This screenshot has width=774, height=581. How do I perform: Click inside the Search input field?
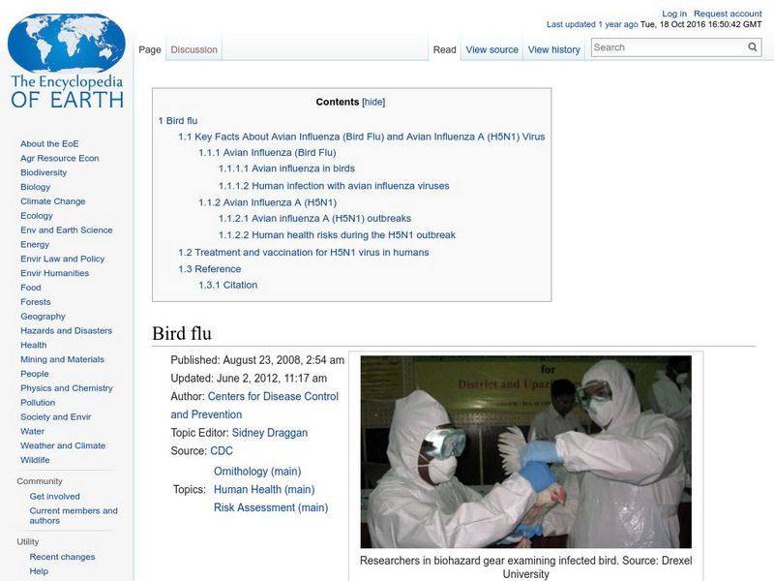pos(666,47)
